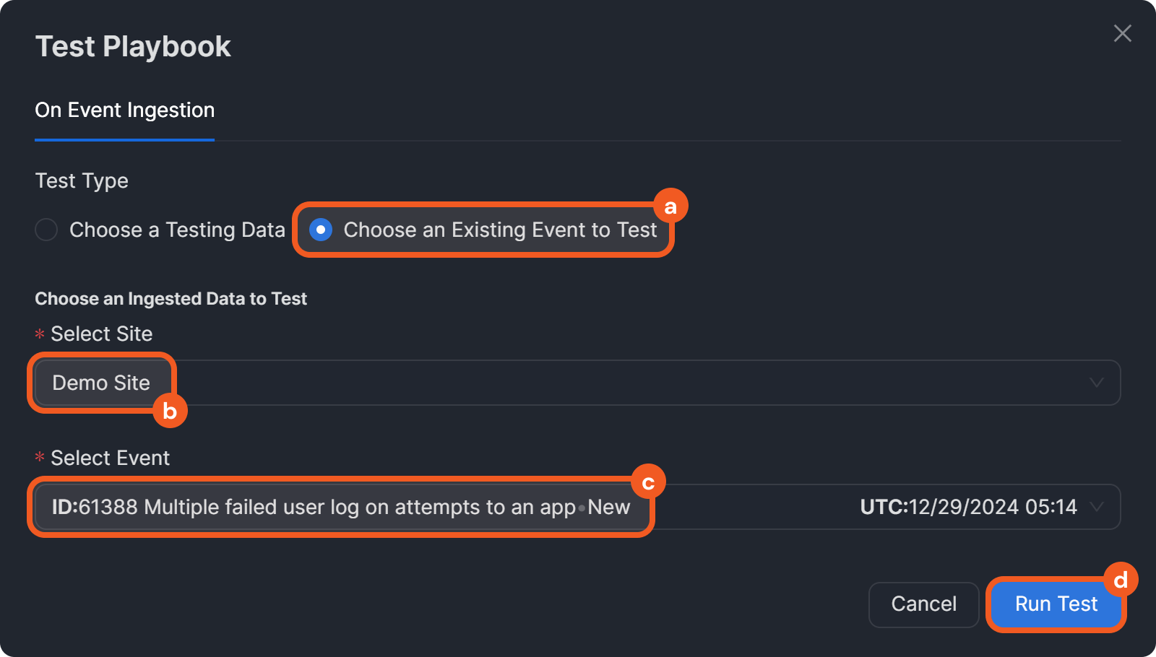The image size is (1156, 657).
Task: Click the UTC 12/29/2024 05:14 timestamp
Action: 968,507
